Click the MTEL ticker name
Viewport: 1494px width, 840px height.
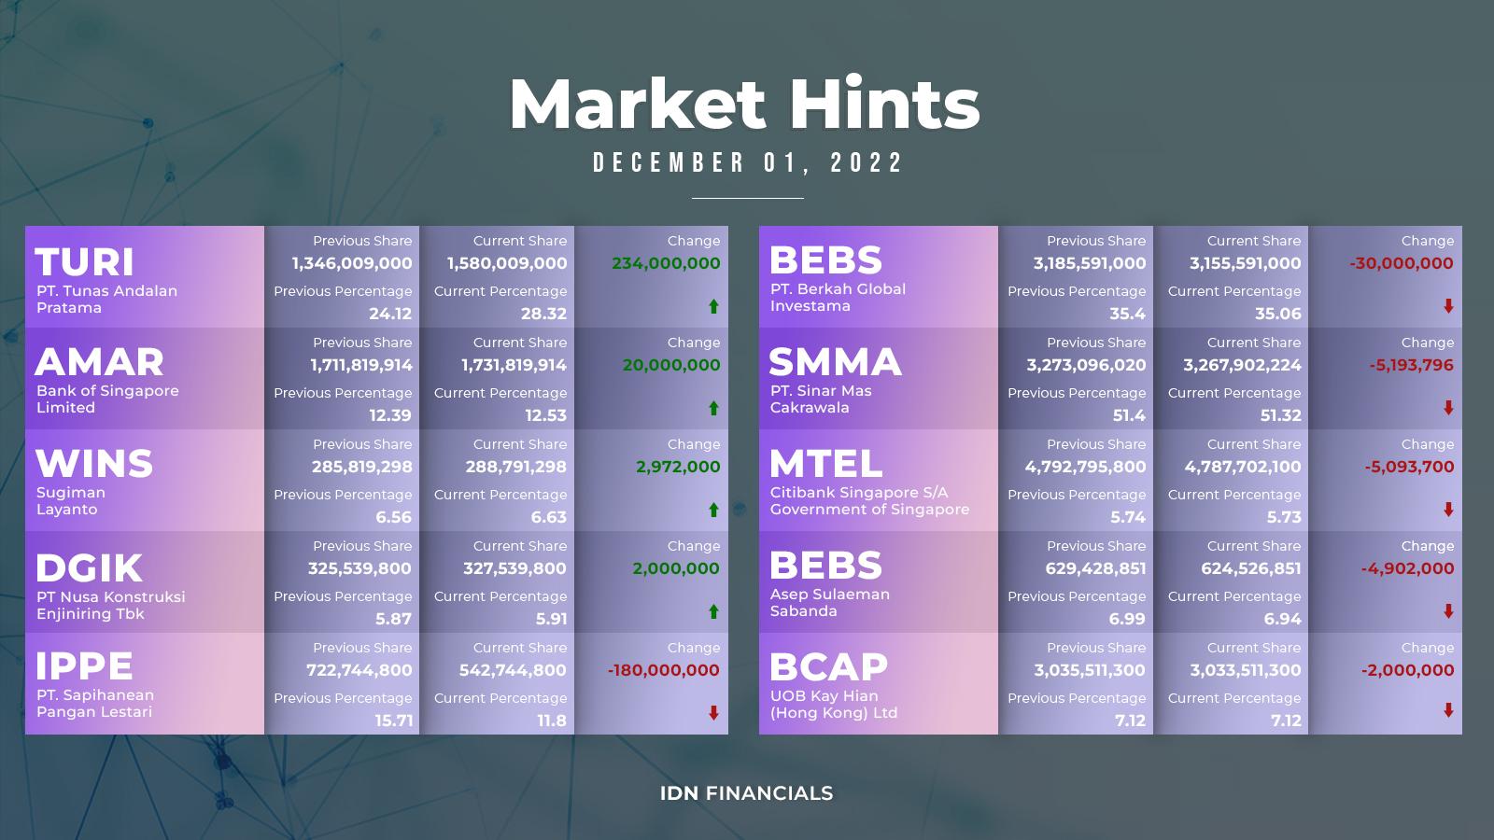coord(825,464)
